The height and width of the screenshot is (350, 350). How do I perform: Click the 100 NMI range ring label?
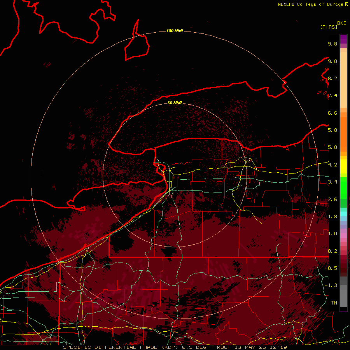pyautogui.click(x=175, y=31)
